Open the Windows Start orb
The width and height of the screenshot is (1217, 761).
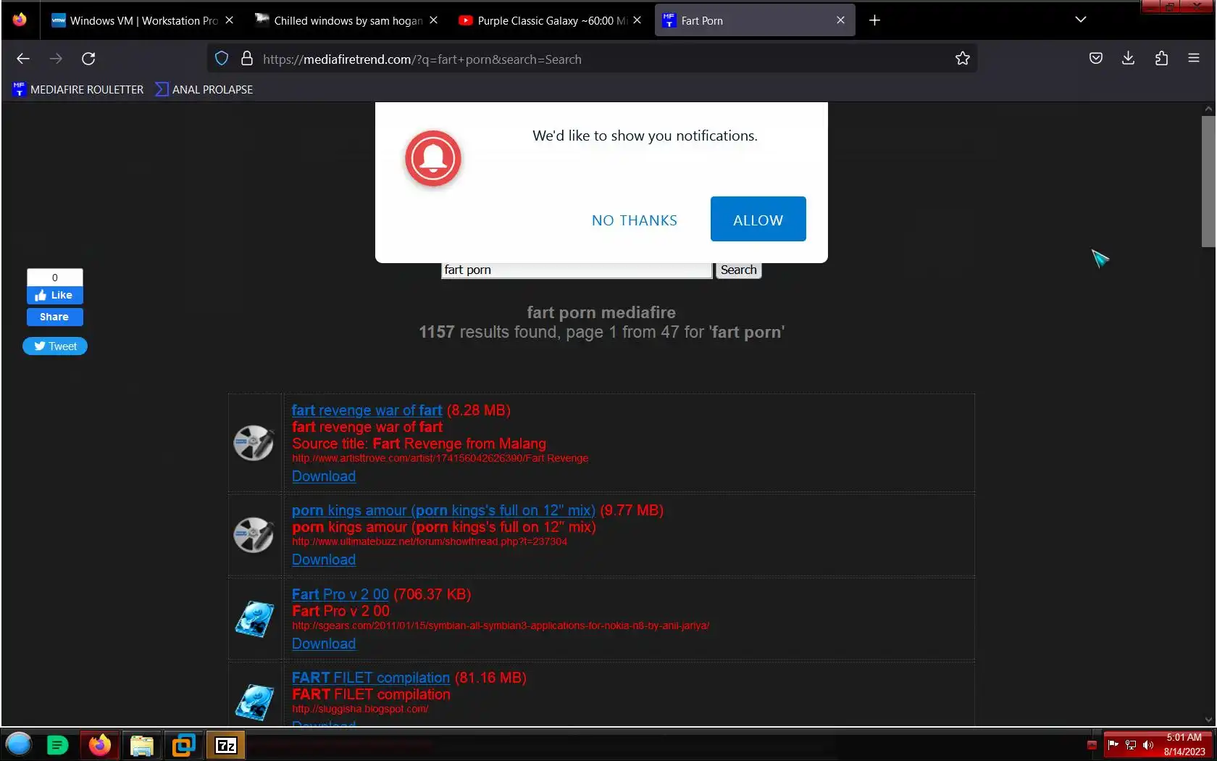point(19,744)
